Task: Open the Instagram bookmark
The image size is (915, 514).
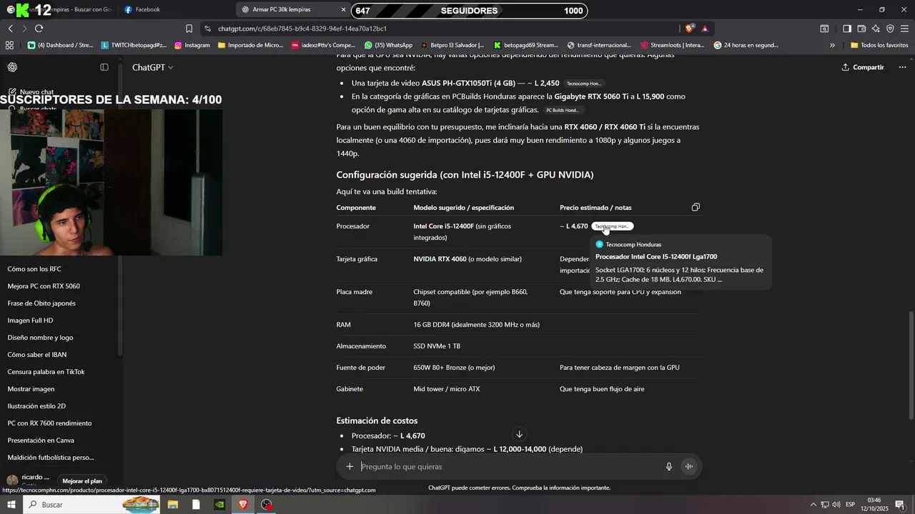Action: pos(192,45)
